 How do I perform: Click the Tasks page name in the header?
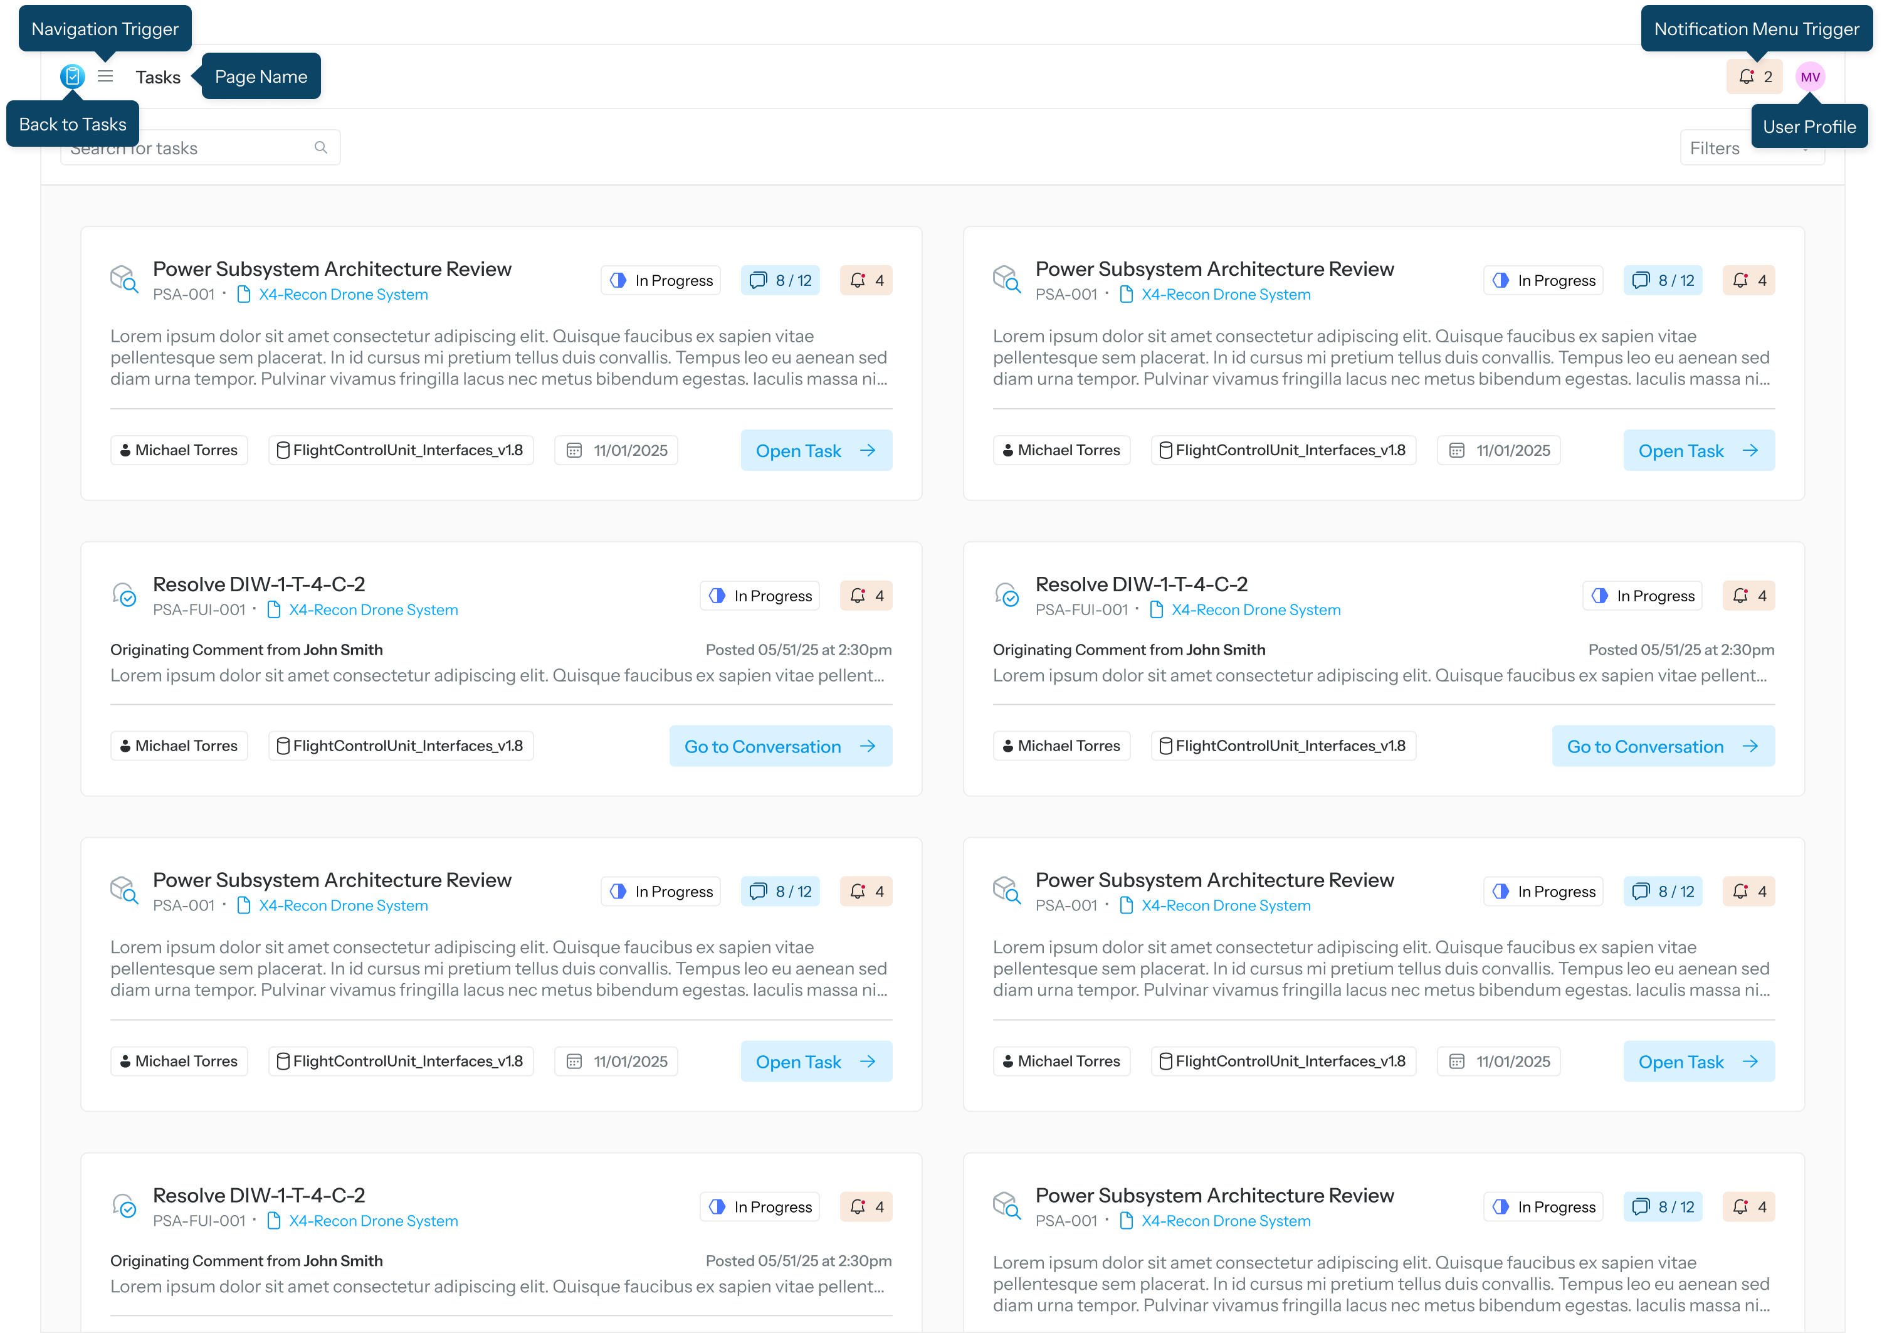(157, 76)
